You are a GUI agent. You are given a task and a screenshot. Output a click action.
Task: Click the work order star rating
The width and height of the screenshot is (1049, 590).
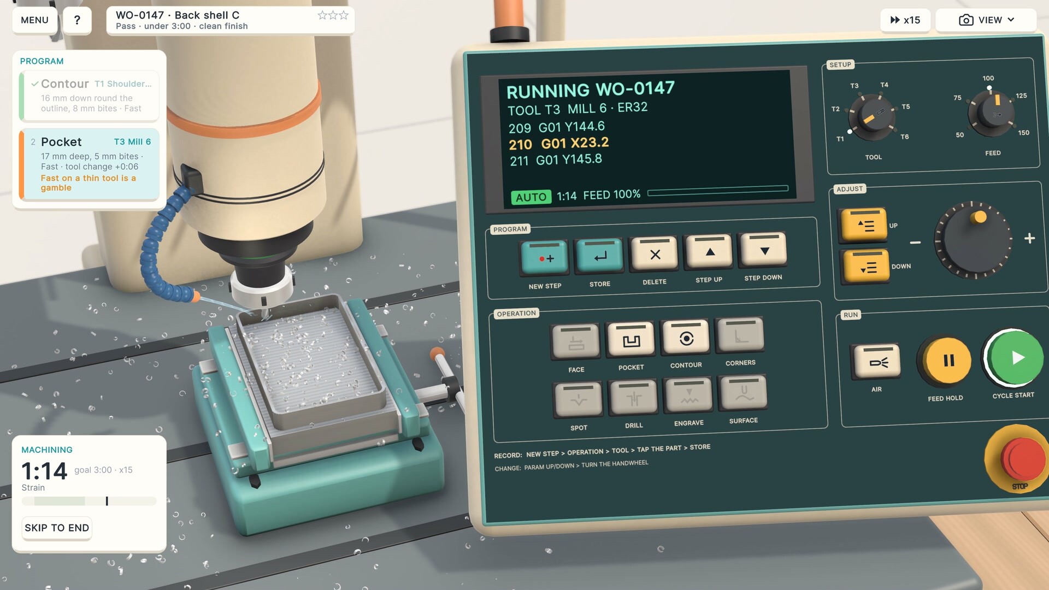pos(333,15)
